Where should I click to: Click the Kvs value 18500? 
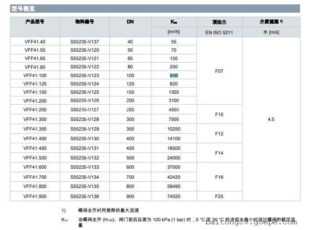[174, 149]
